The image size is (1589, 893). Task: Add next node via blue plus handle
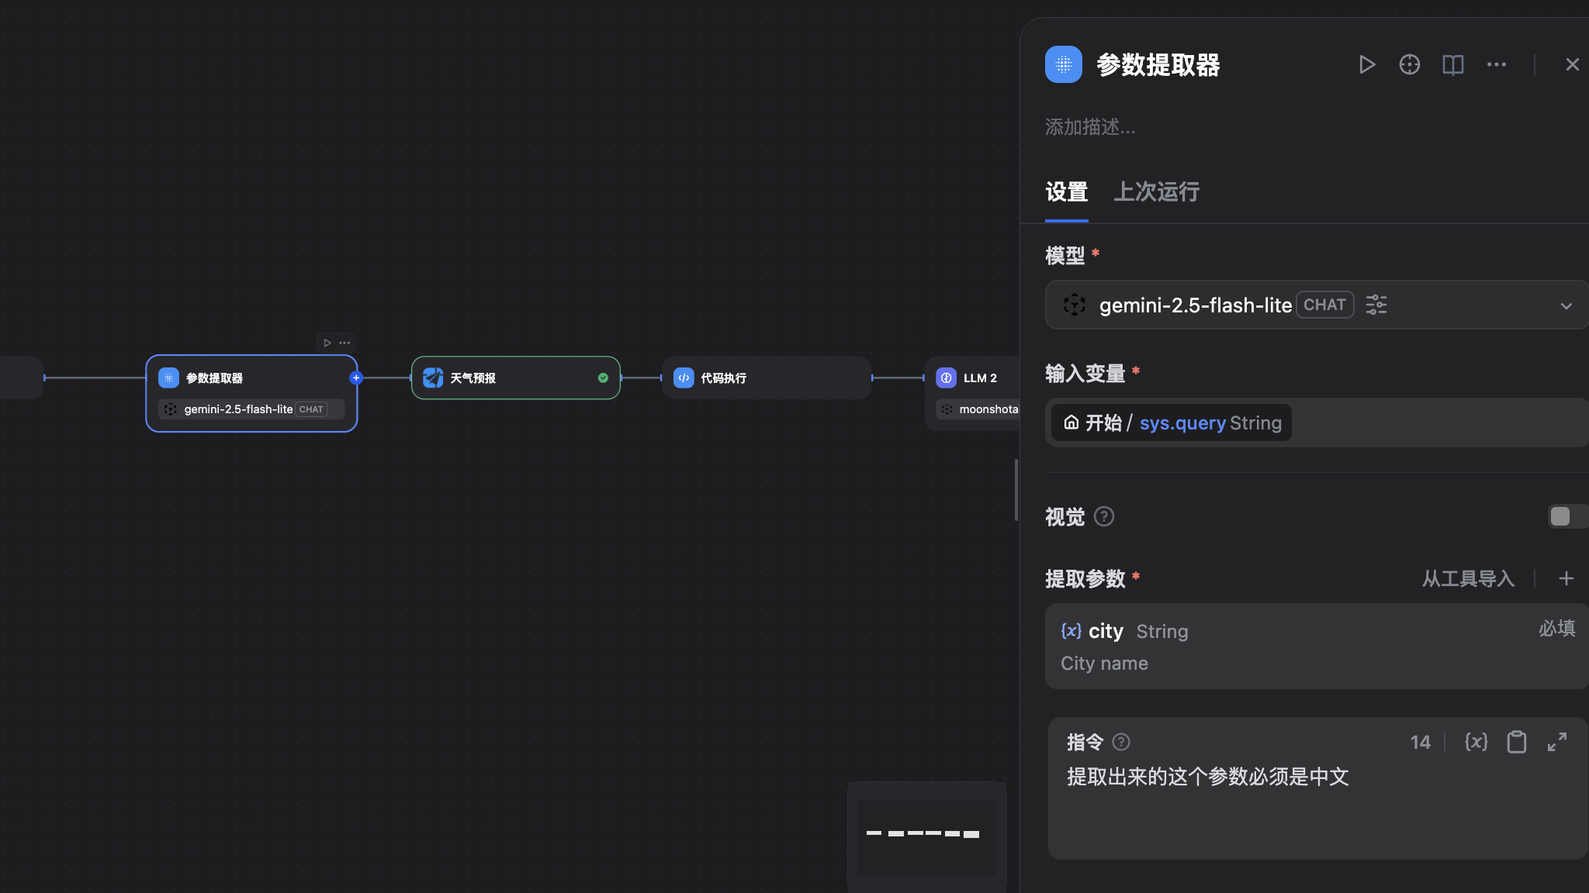pos(356,378)
